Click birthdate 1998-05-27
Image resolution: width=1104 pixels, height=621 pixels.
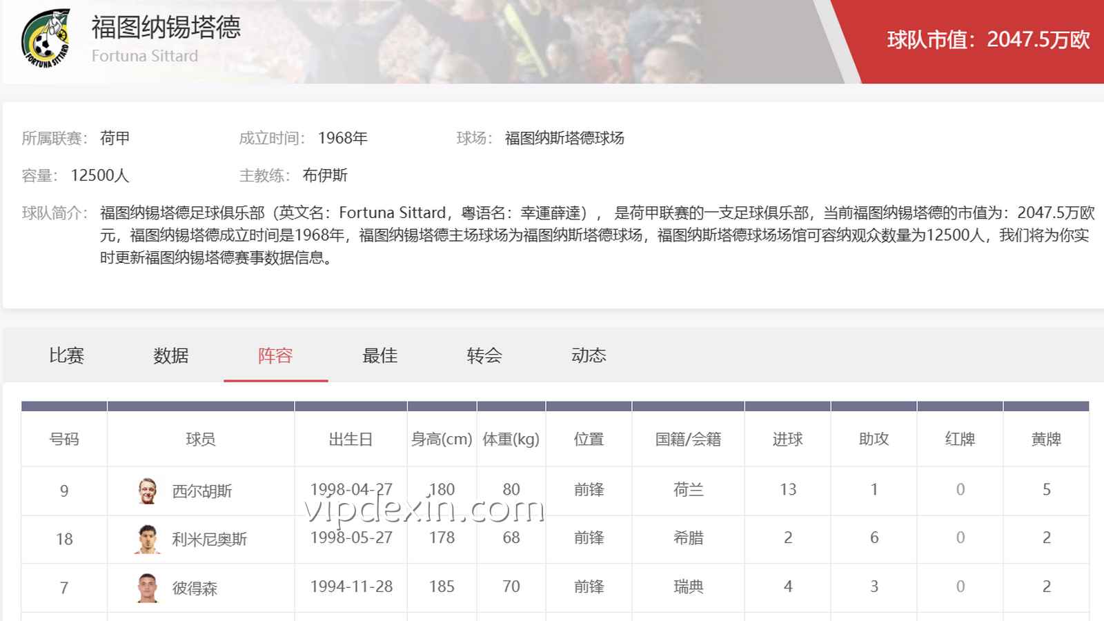click(x=351, y=538)
